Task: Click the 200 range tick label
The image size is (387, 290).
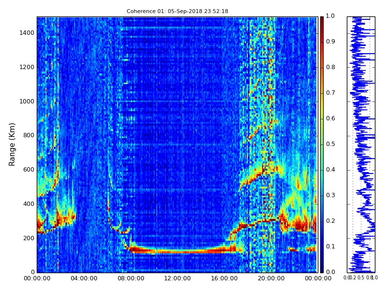Action: tap(29, 238)
